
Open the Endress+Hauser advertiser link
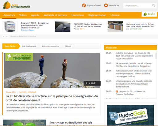pos(28,30)
